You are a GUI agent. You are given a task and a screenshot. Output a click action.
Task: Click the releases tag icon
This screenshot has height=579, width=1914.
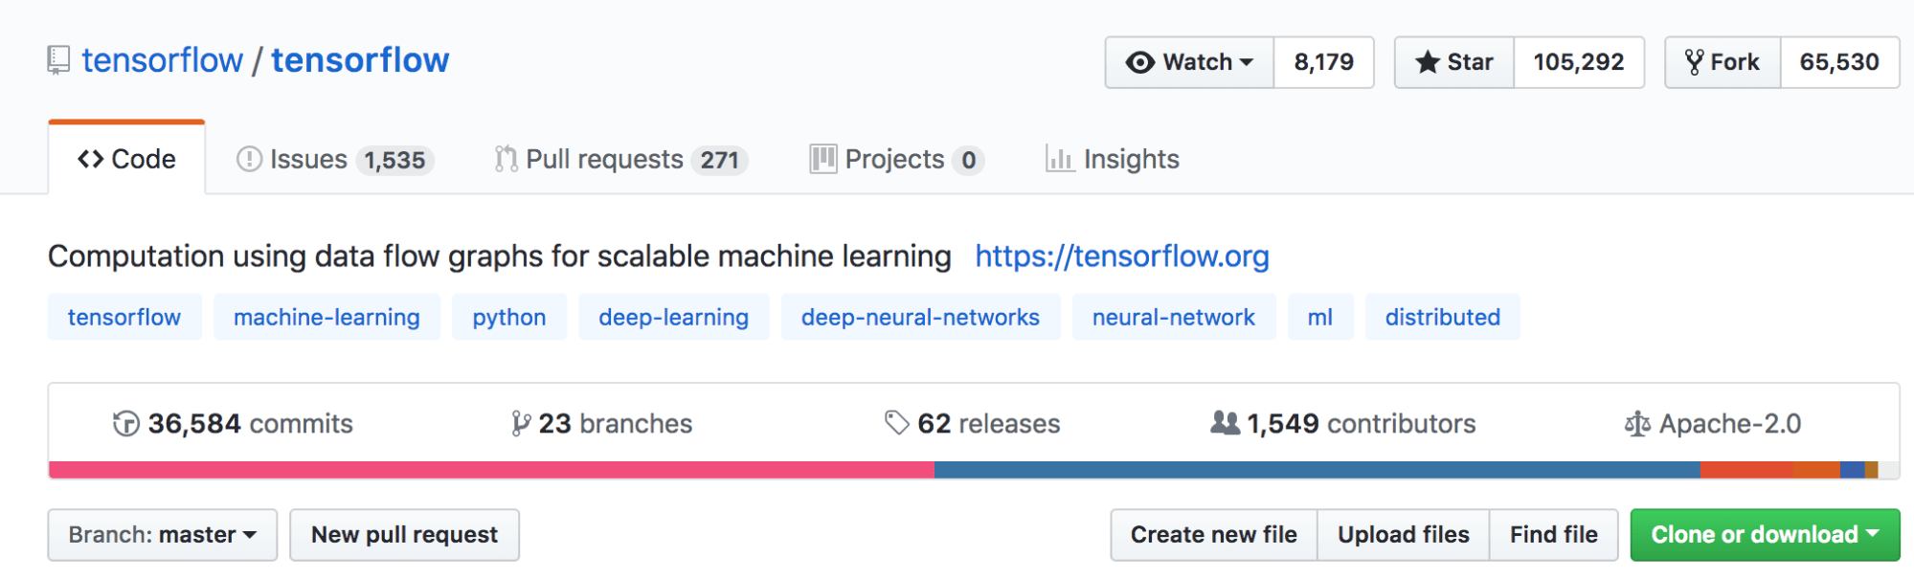click(x=897, y=423)
